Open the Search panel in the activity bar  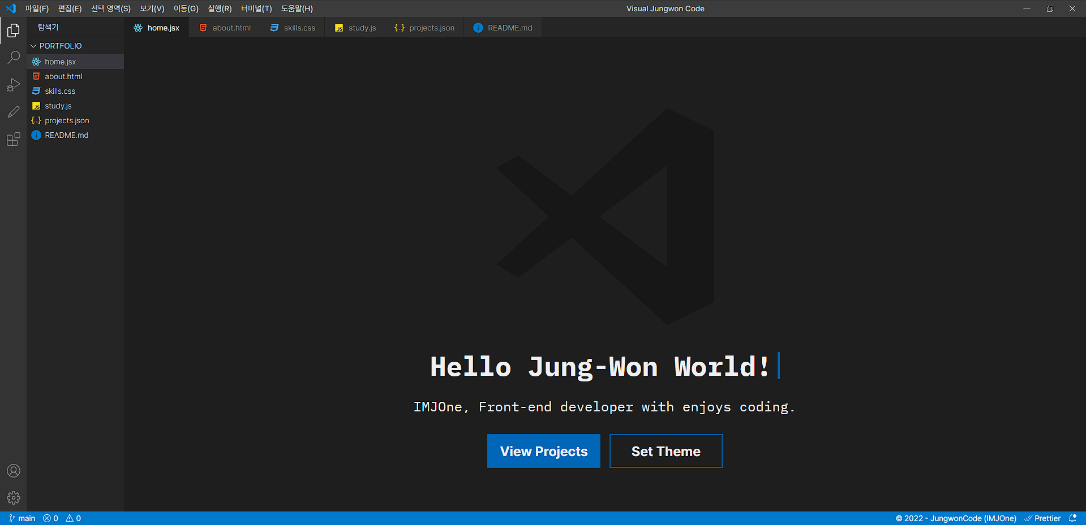[x=13, y=57]
